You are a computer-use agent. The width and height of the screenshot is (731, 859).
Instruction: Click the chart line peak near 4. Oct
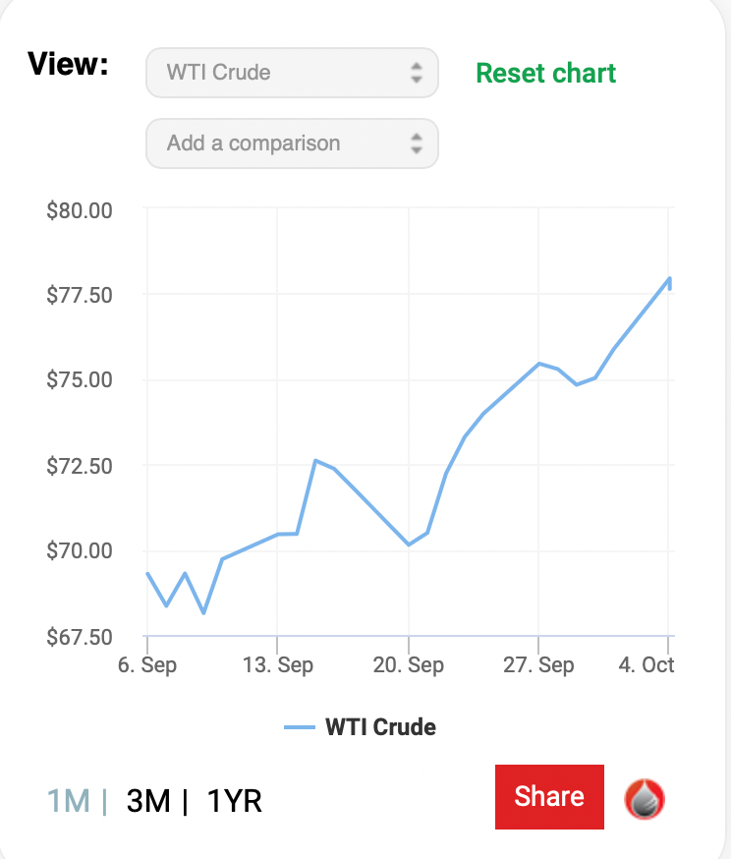(x=669, y=279)
